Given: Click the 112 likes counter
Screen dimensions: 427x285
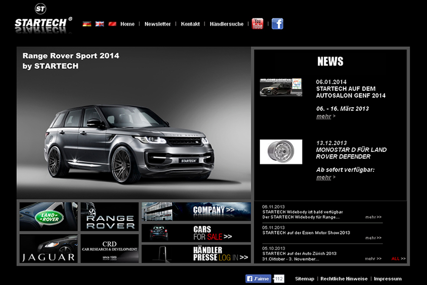Looking at the screenshot, I should (x=279, y=278).
